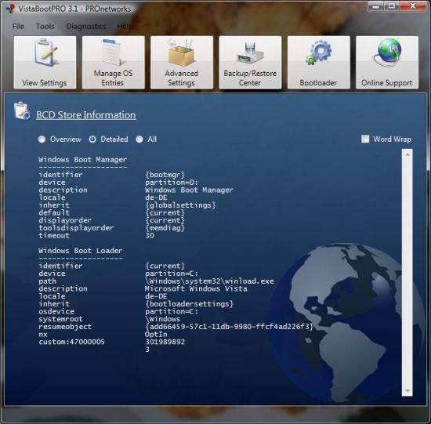Open the Tools menu
This screenshot has height=424, width=431.
(45, 27)
